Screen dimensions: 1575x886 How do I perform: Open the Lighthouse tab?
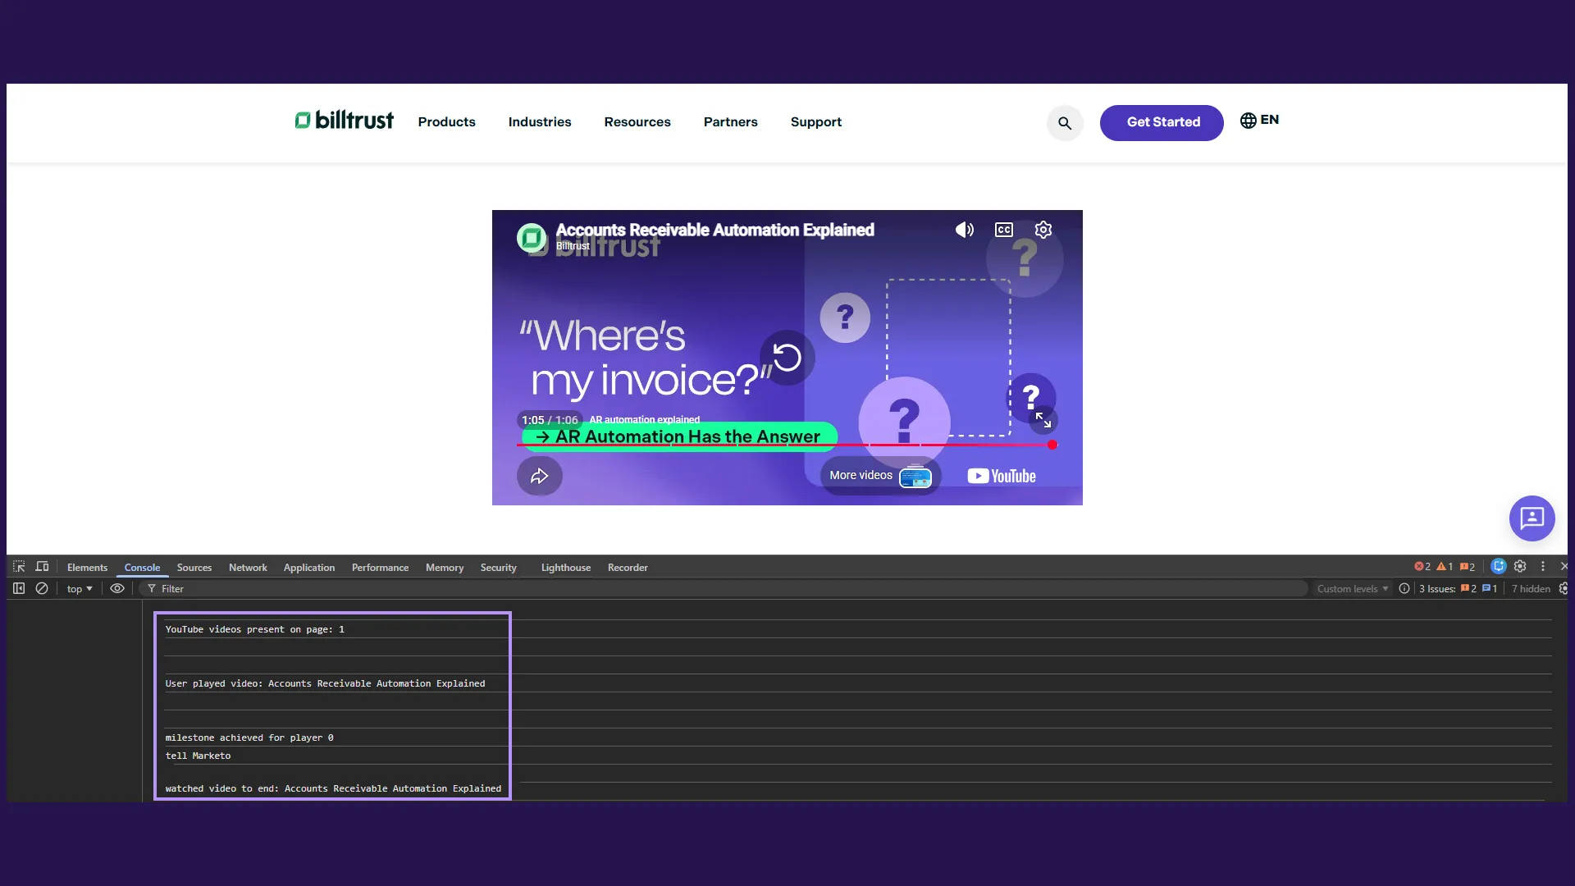[566, 568]
